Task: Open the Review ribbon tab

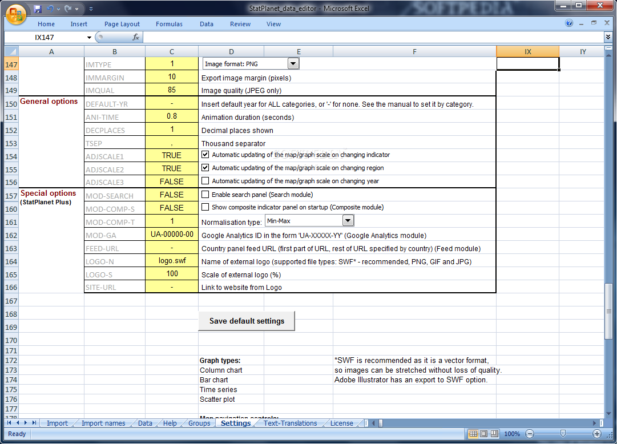Action: click(240, 24)
